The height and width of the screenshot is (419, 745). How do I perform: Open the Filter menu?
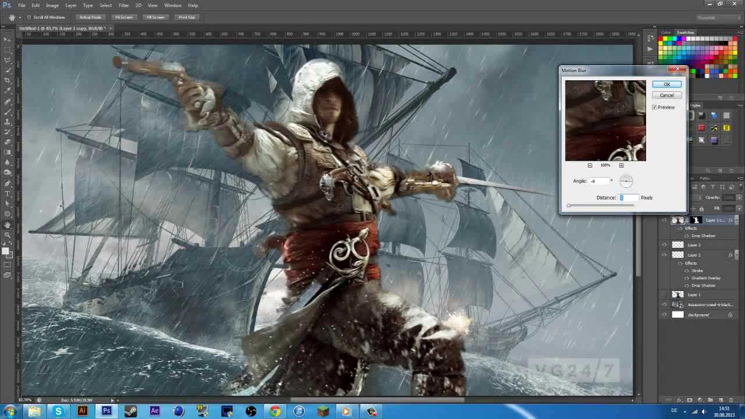(x=123, y=5)
